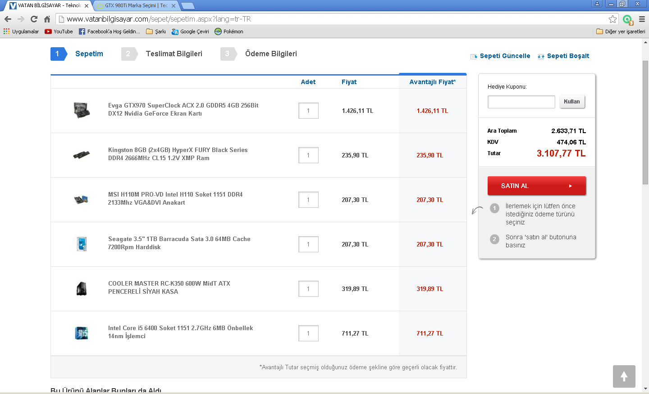The width and height of the screenshot is (649, 394).
Task: Click the quantity field for Kingston RAM
Action: click(x=308, y=155)
